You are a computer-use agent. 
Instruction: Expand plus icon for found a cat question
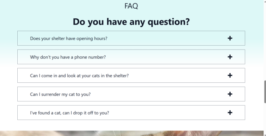coord(230,112)
